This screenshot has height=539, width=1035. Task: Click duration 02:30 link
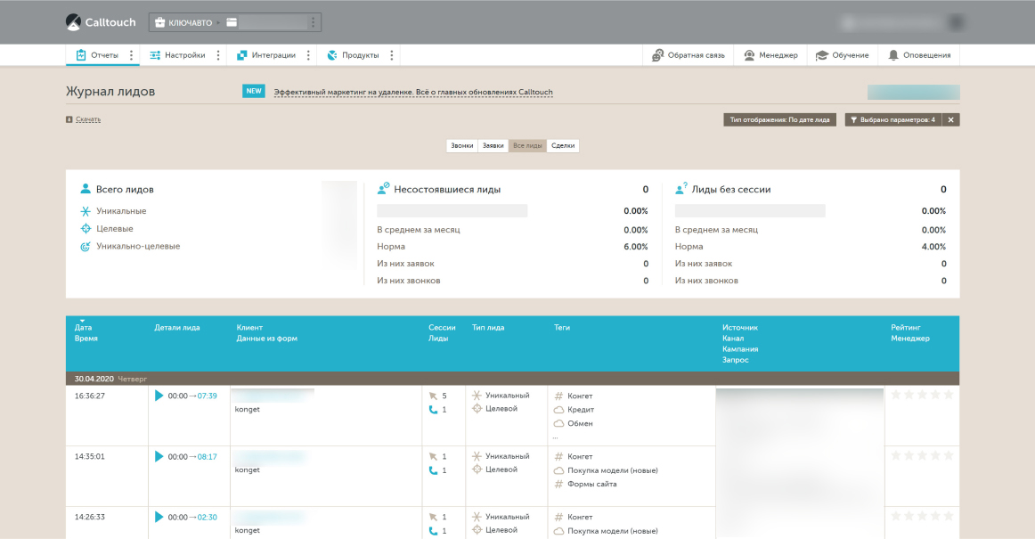pyautogui.click(x=208, y=518)
